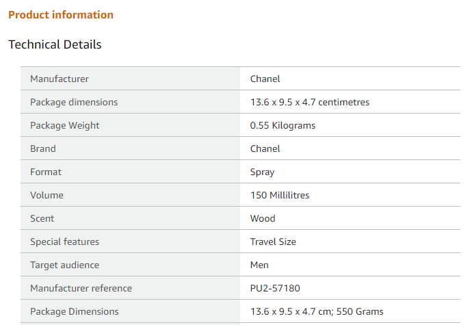Click the Chanel value in Brand row
466x325 pixels.
265,148
